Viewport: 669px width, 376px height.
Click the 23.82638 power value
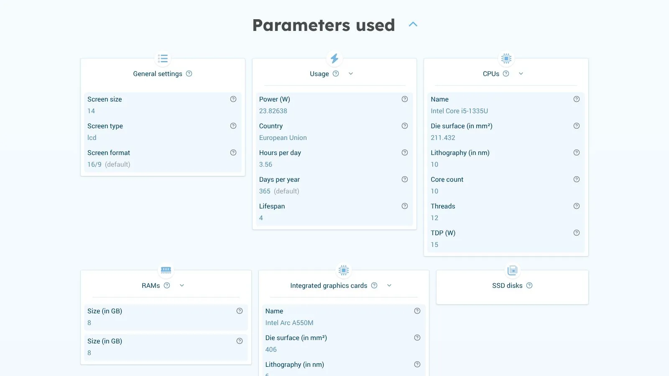pyautogui.click(x=273, y=111)
